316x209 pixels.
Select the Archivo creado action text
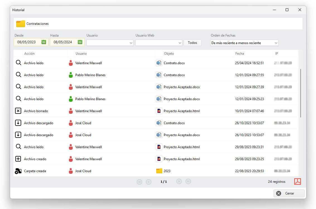pos(35,159)
